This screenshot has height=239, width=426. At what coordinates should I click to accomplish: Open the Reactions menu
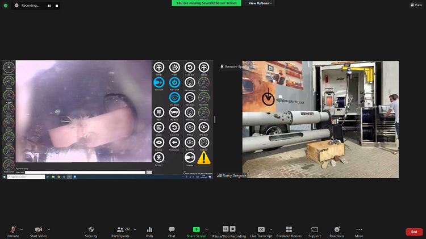(337, 232)
